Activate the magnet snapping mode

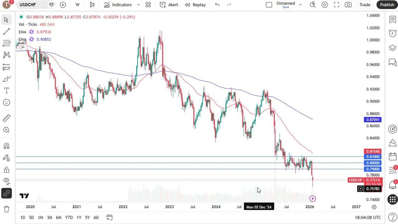click(x=7, y=146)
